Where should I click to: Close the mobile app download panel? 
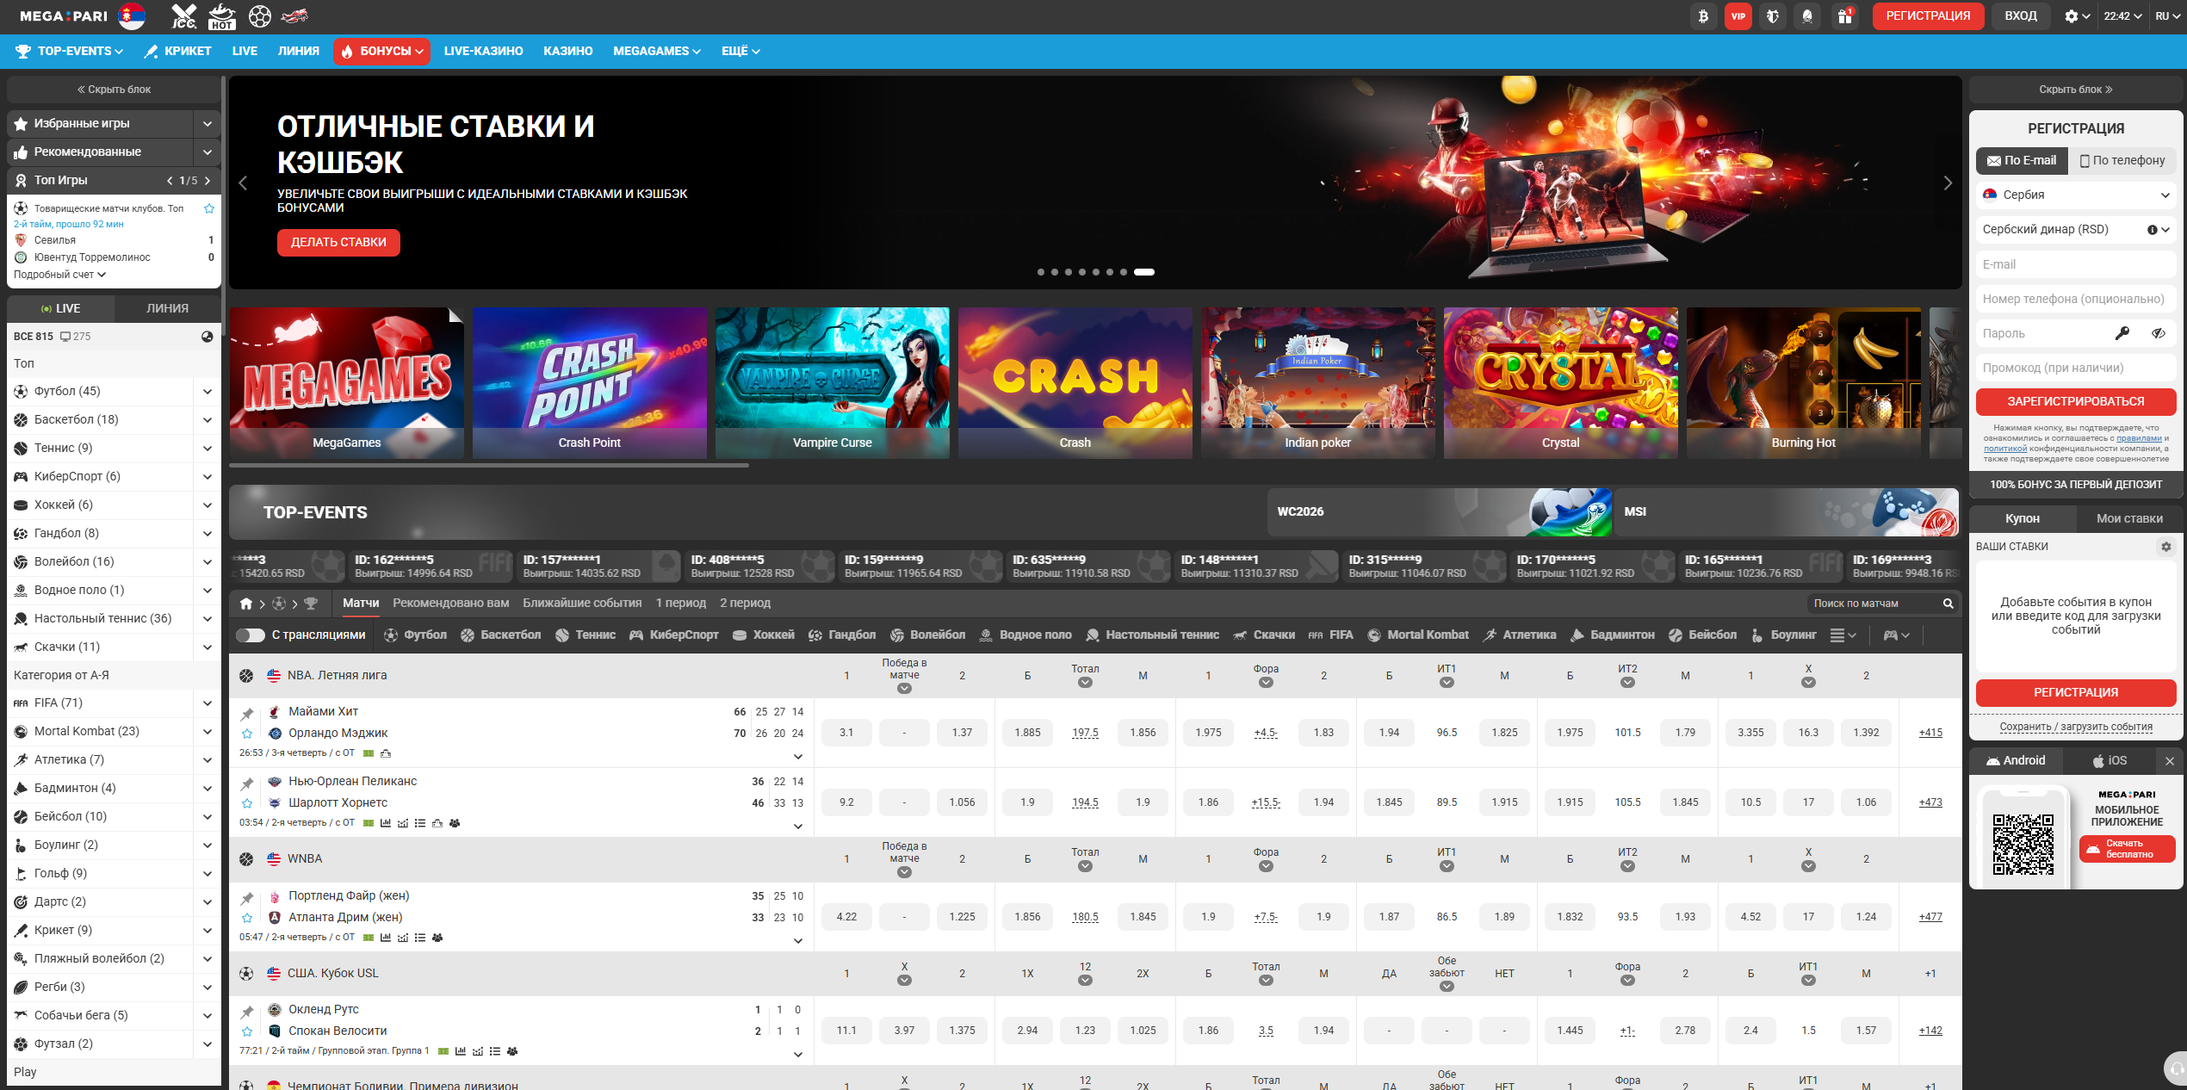(2170, 761)
